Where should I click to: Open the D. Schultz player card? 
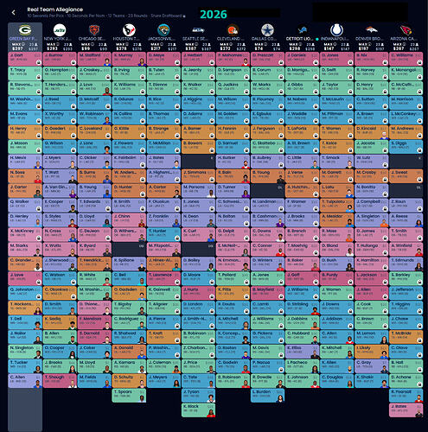tap(129, 381)
